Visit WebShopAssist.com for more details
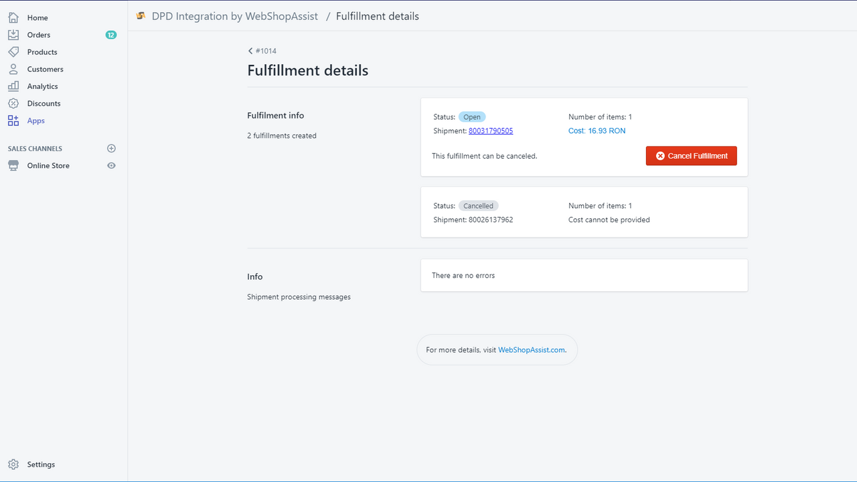Screen dimensions: 857x482 (531, 349)
